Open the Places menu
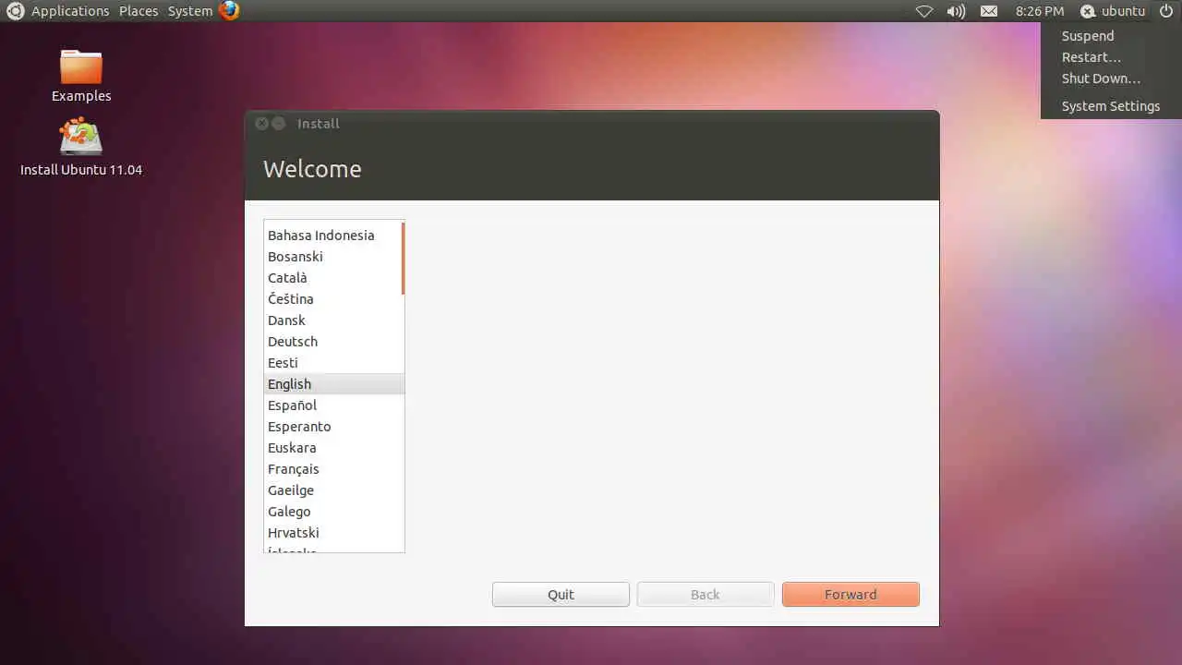This screenshot has height=665, width=1182. point(139,11)
